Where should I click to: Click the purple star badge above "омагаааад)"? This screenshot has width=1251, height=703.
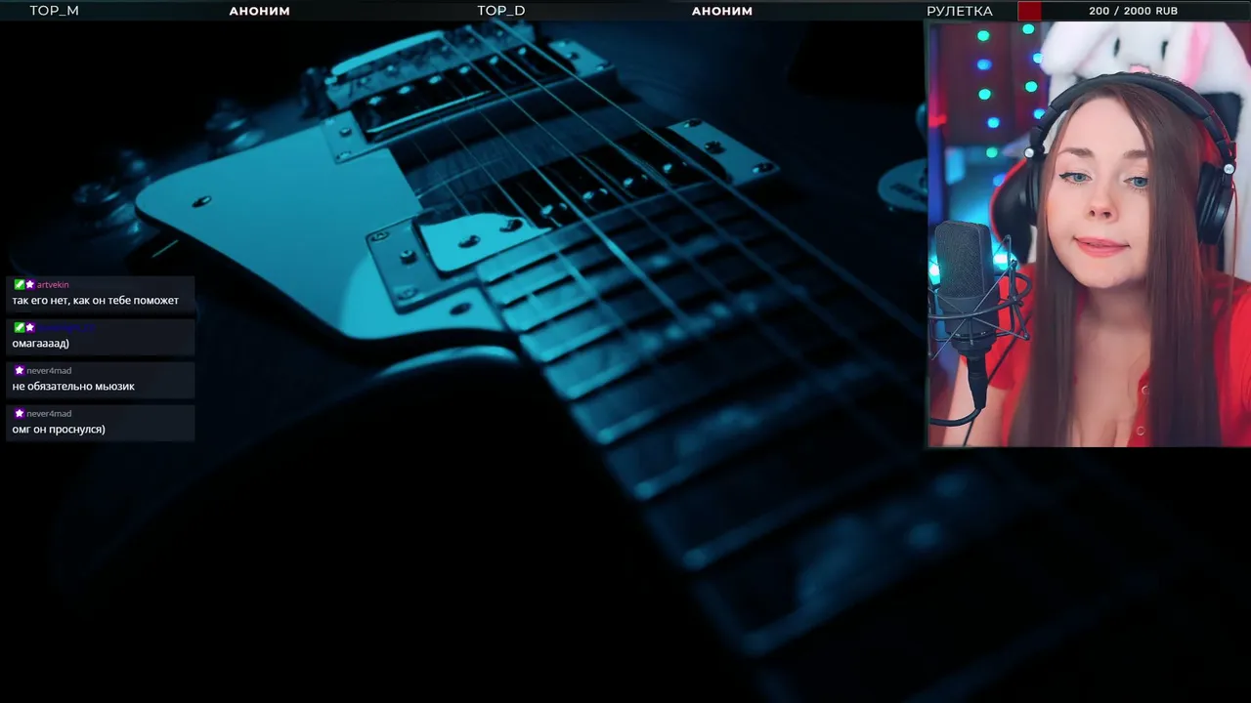30,327
